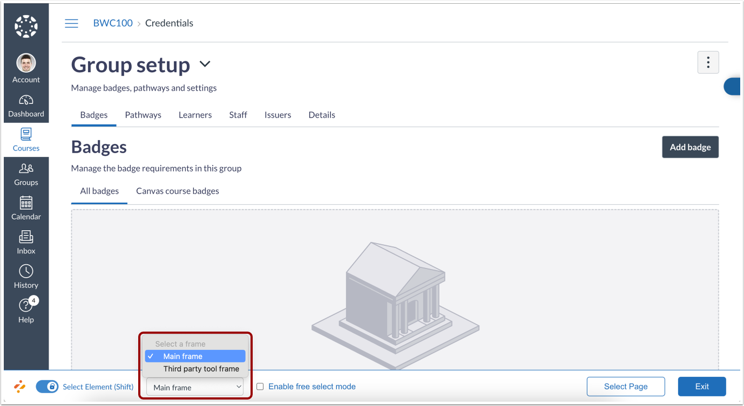Open the Groups people icon
The width and height of the screenshot is (744, 406).
point(26,168)
